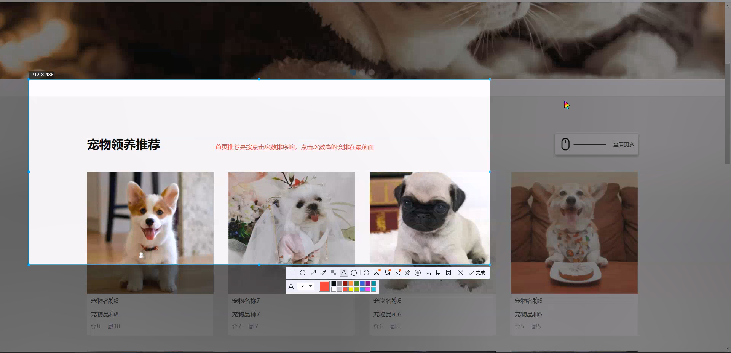Image resolution: width=731 pixels, height=353 pixels.
Task: Start screen recording of the selection
Action: point(418,273)
